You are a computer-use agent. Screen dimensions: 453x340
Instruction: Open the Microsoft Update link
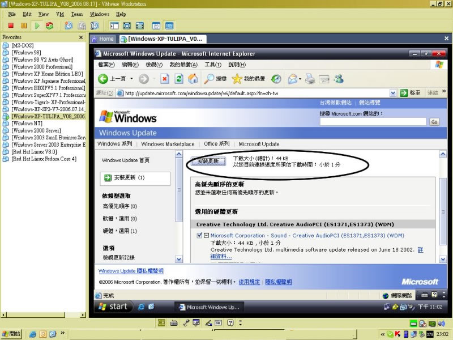pyautogui.click(x=259, y=144)
